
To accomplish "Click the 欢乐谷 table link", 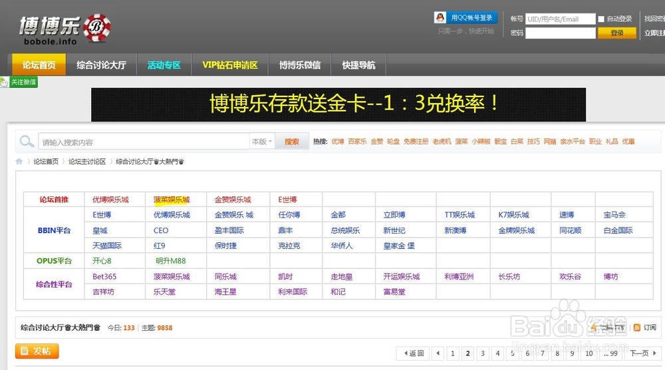I will coord(570,277).
